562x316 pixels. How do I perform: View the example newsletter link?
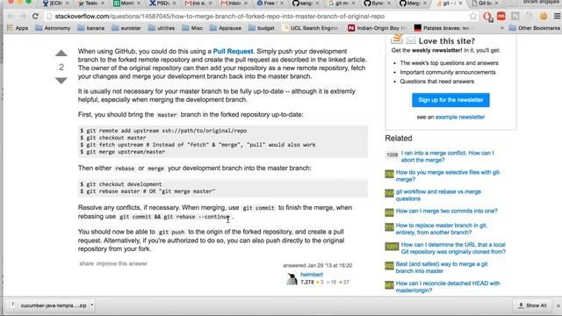[460, 117]
